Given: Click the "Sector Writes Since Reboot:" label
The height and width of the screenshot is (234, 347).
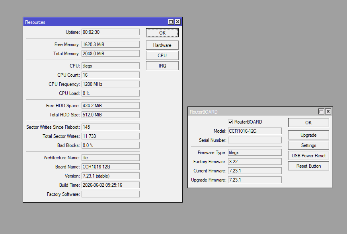Looking at the screenshot, I should click(53, 127).
